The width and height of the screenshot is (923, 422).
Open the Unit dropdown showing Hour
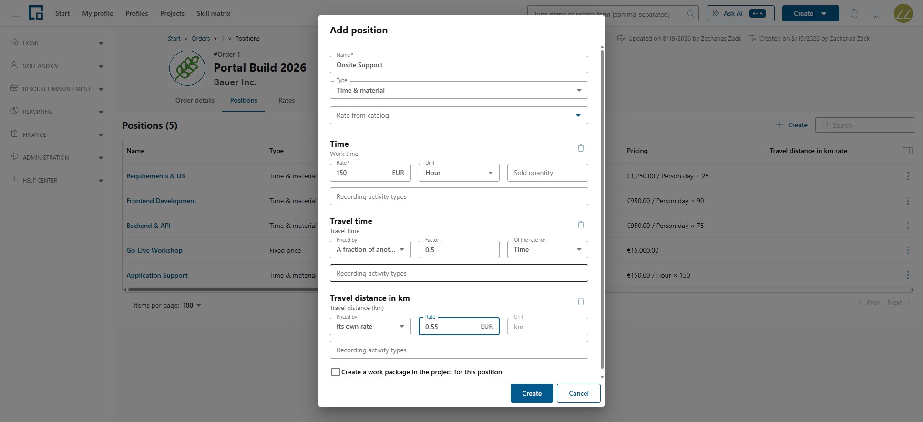pos(459,173)
